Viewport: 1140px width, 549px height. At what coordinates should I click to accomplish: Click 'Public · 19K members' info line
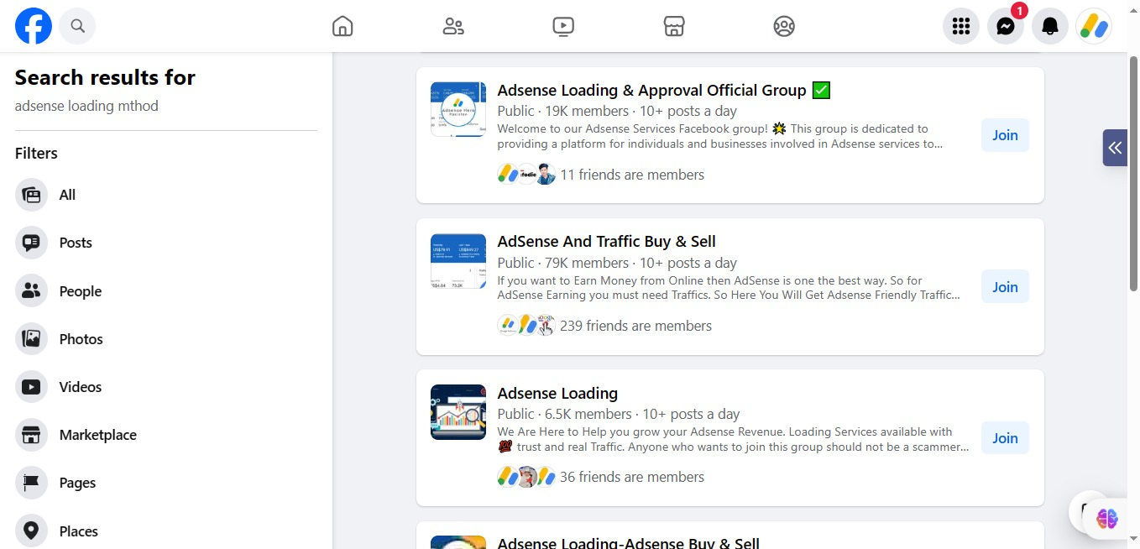click(617, 111)
